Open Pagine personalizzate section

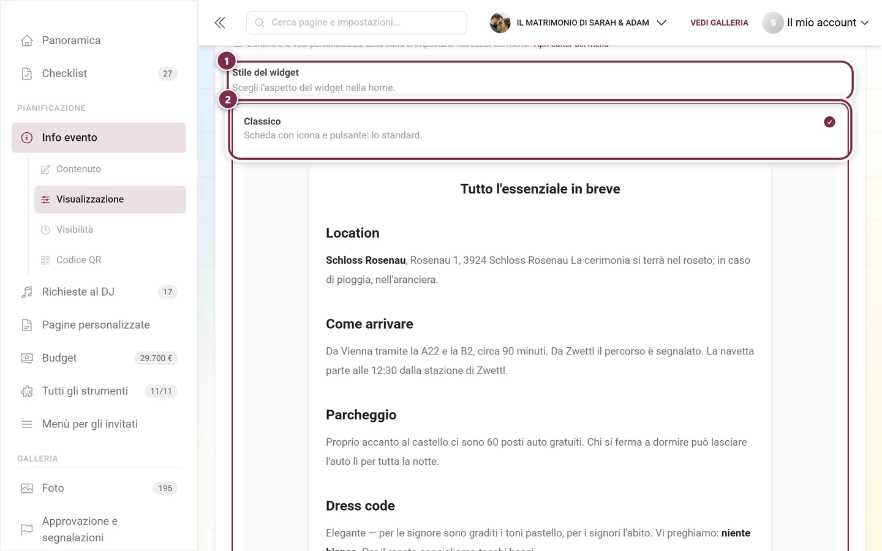point(99,325)
